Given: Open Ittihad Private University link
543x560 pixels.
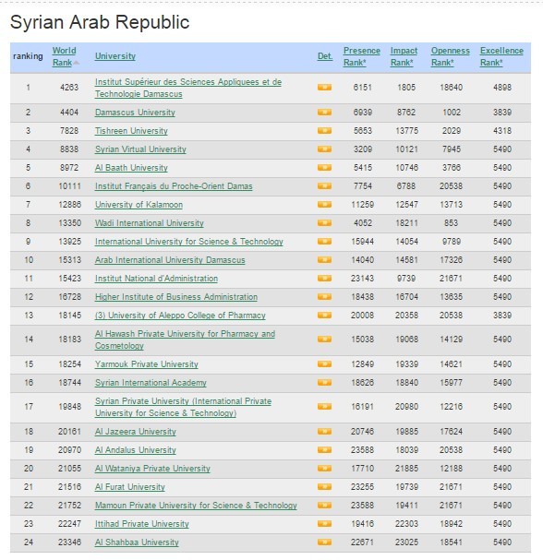Looking at the screenshot, I should pos(141,524).
